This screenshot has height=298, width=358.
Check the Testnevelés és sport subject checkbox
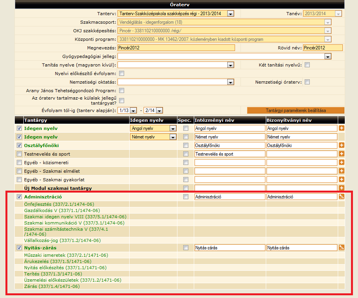click(x=19, y=154)
